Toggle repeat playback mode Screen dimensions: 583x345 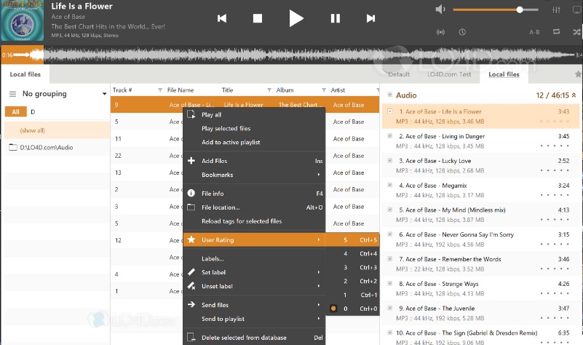[557, 31]
